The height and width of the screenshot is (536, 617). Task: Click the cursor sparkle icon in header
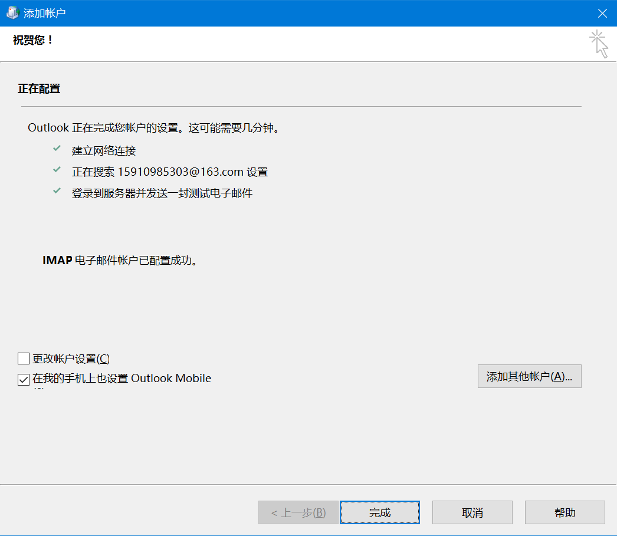point(599,44)
